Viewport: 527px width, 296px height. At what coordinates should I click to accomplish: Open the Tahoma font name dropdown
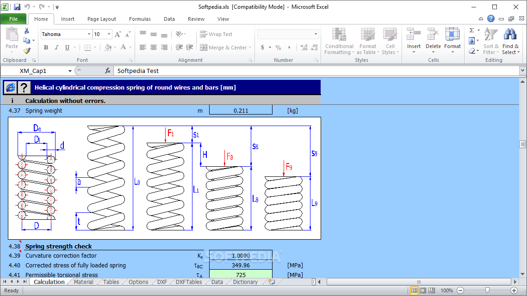[x=89, y=34]
